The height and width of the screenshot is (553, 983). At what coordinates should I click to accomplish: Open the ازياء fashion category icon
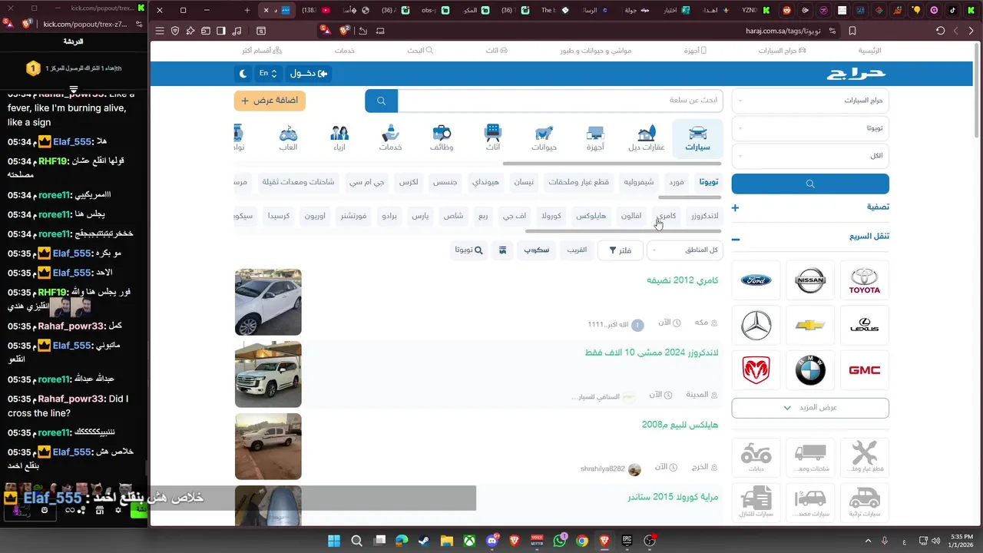pos(339,138)
